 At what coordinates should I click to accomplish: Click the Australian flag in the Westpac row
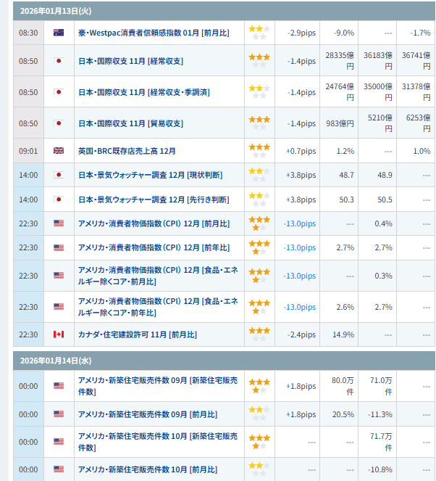click(59, 33)
